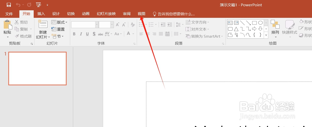Switch to the 切换 tab
Viewport: 312px width, 127px height.
(x=71, y=14)
